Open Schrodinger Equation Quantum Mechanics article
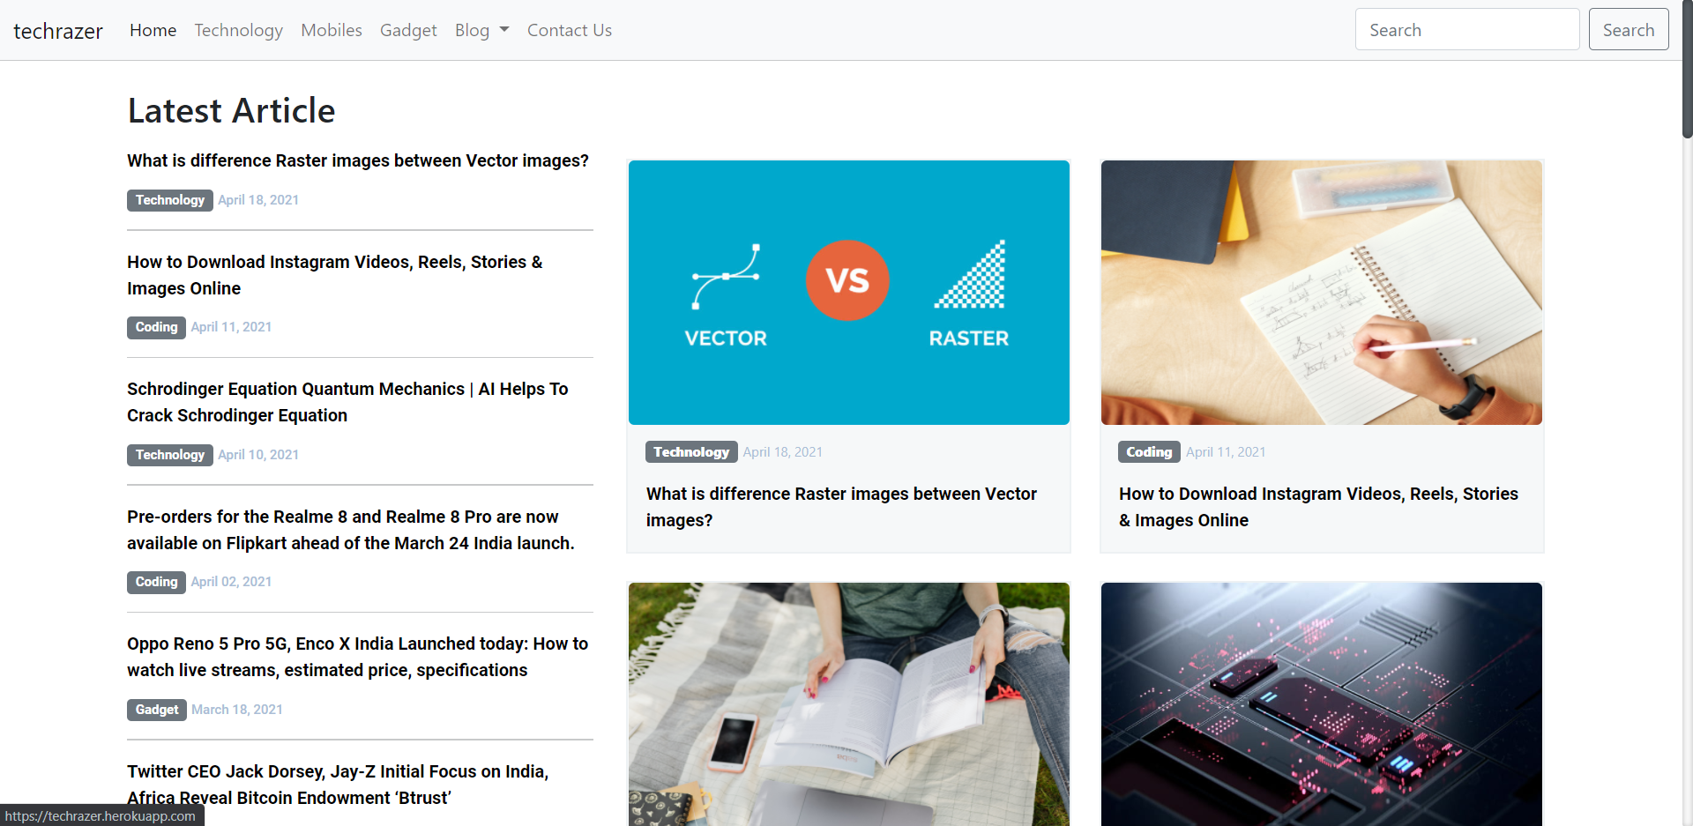Image resolution: width=1693 pixels, height=826 pixels. click(x=347, y=402)
